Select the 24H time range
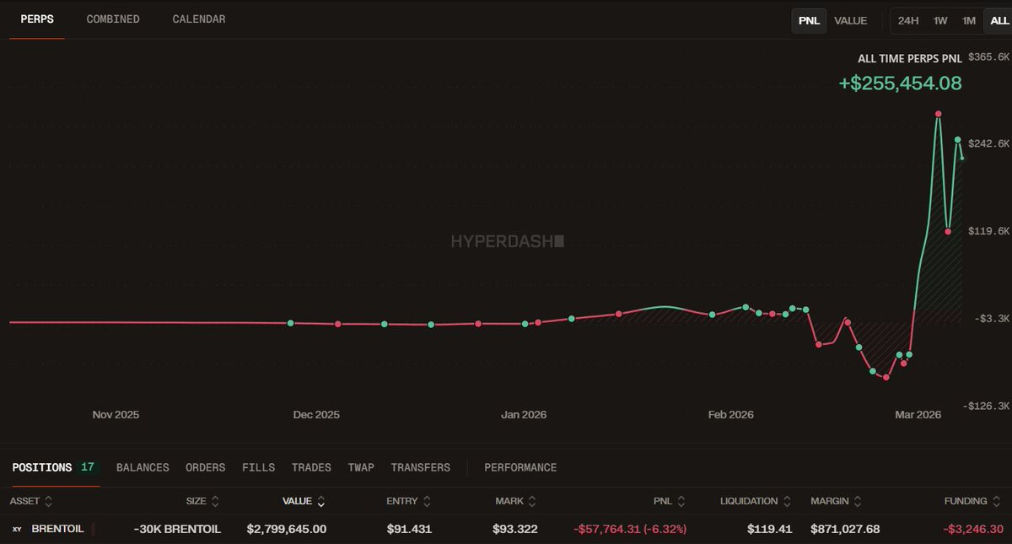1012x544 pixels. pos(907,20)
